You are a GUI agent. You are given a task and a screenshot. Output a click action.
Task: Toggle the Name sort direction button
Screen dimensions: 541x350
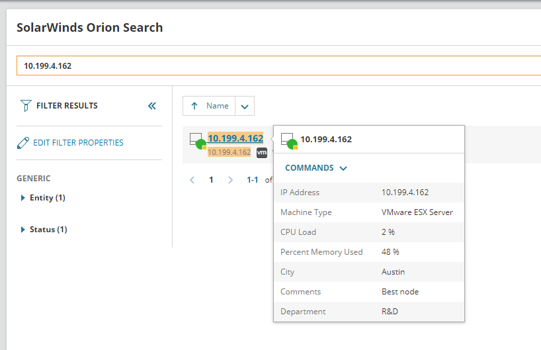click(208, 106)
